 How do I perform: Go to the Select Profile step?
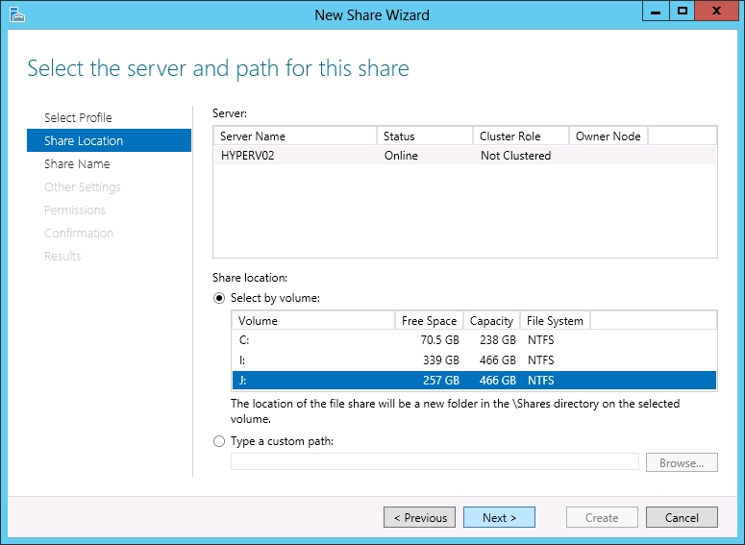pyautogui.click(x=78, y=117)
